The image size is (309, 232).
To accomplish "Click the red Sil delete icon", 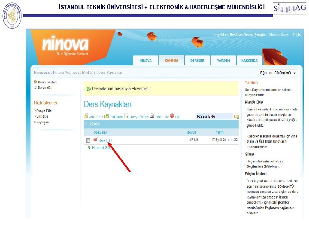I will tap(172, 116).
